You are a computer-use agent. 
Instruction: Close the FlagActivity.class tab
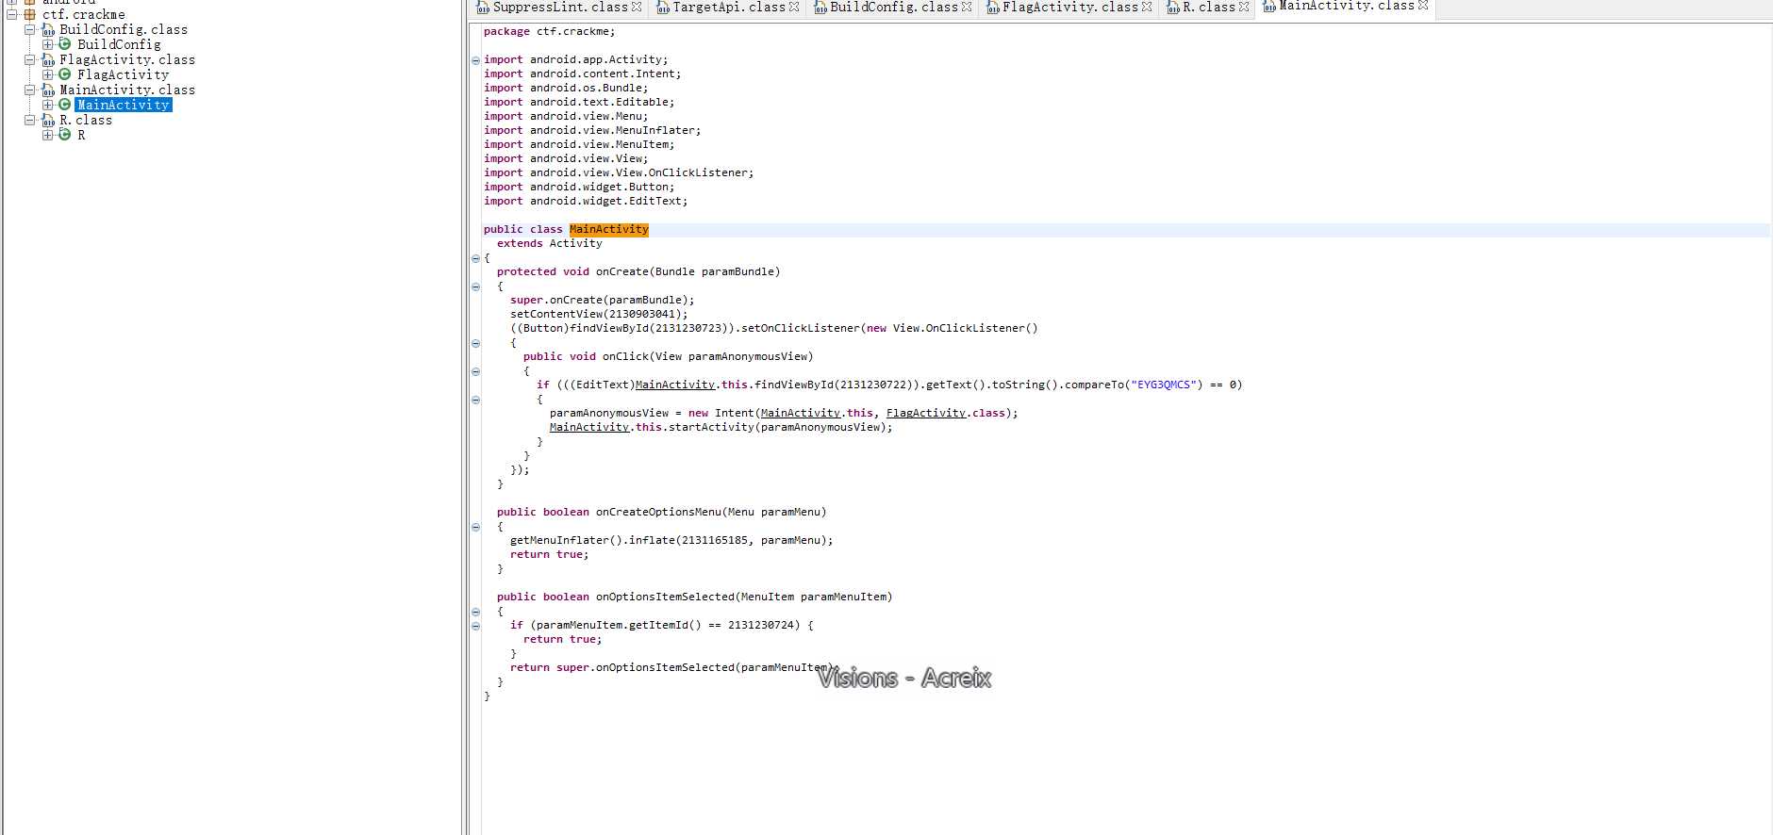(1147, 7)
